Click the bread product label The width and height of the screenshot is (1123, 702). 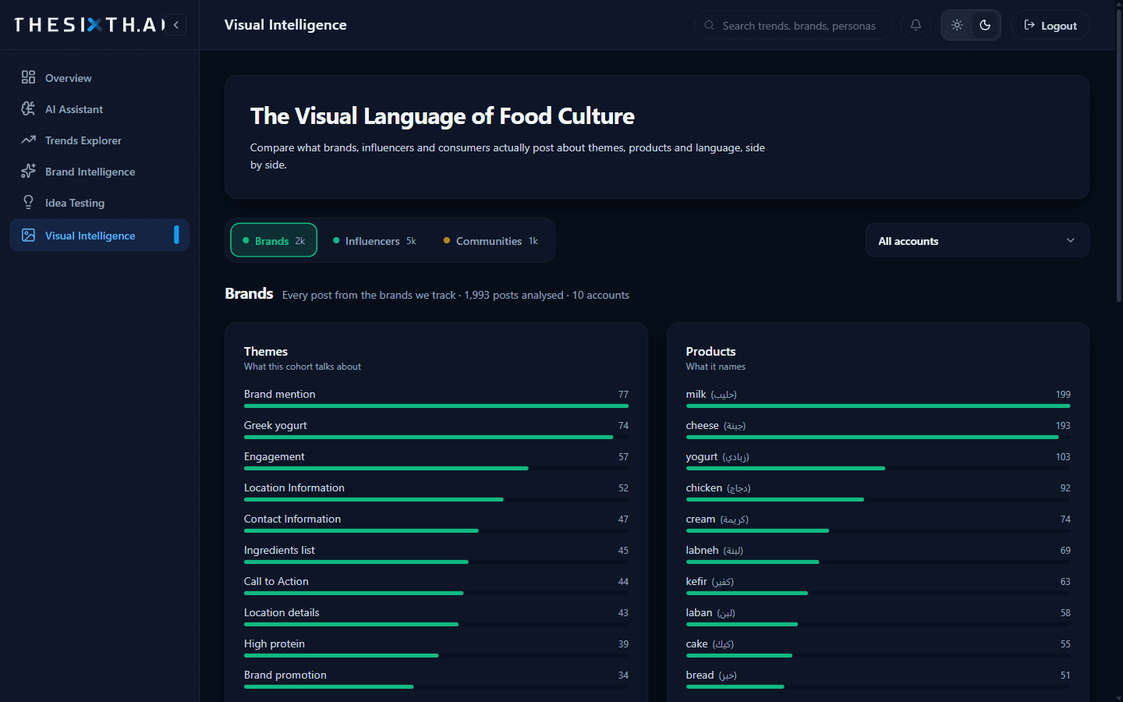pos(700,675)
